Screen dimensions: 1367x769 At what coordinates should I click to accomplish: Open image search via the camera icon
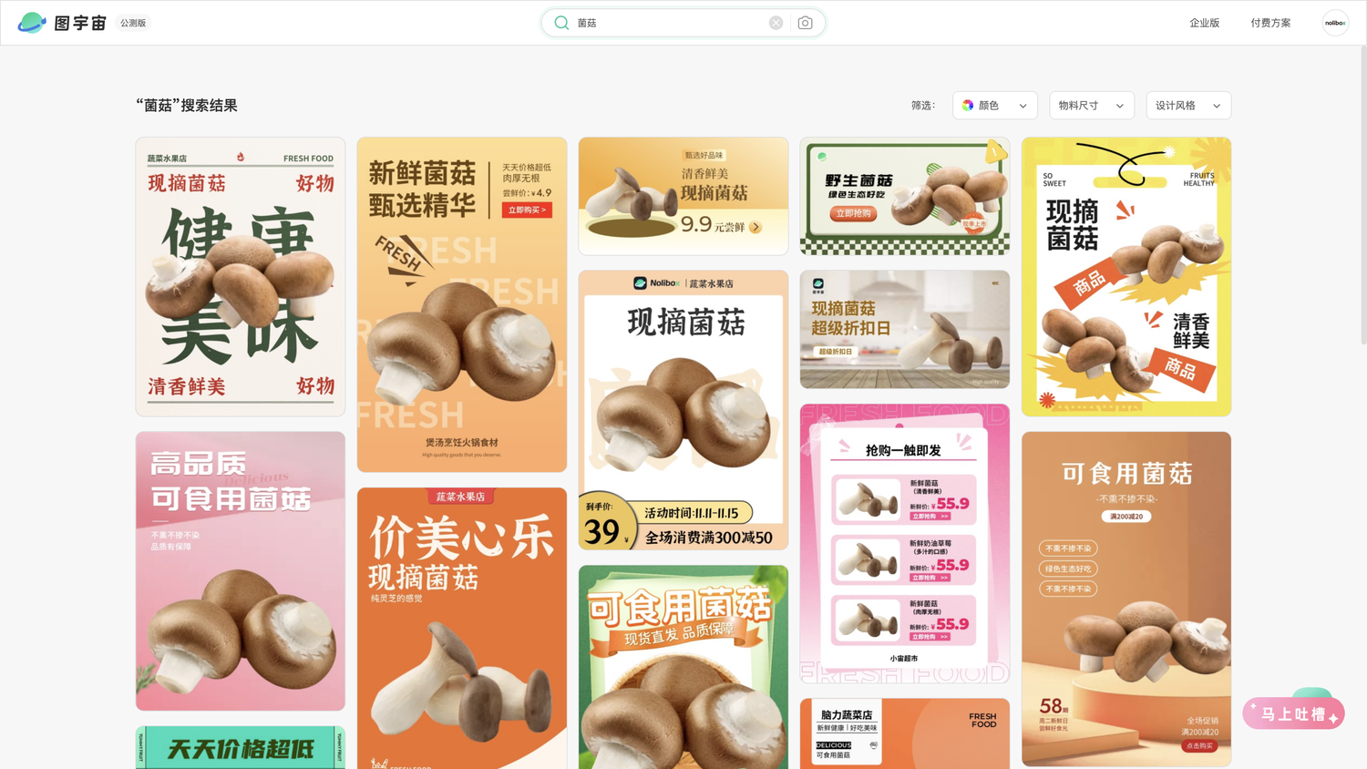click(x=805, y=23)
